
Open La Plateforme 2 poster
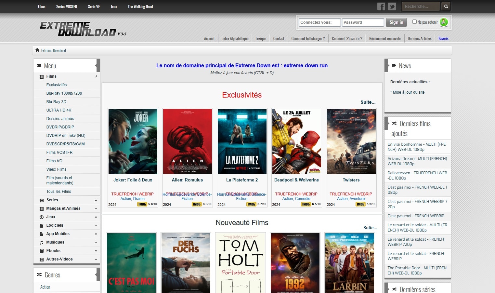coord(242,141)
